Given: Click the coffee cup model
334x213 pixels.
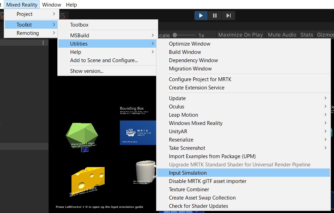Looking at the screenshot, I should click(x=146, y=172).
